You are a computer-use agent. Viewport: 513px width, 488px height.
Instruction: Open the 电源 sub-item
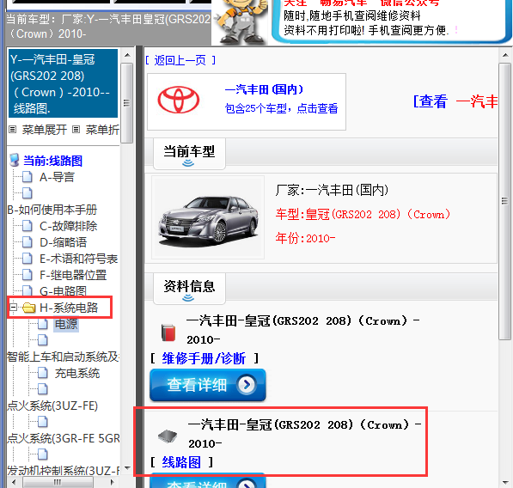pyautogui.click(x=66, y=324)
